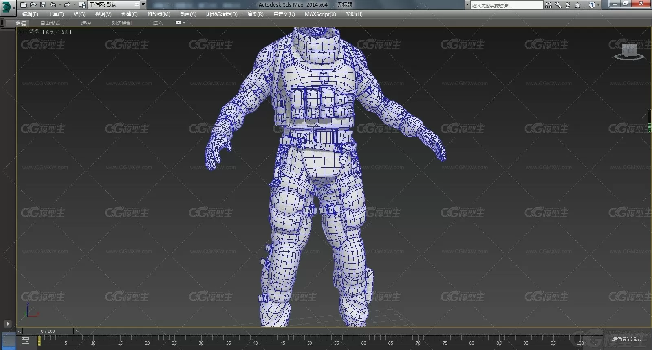Open Subscription Center key icon
Viewport: 652px width, 350px height.
pos(558,5)
